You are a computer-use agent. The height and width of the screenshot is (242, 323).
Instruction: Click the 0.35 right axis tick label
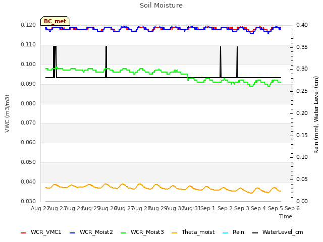tap(302, 47)
